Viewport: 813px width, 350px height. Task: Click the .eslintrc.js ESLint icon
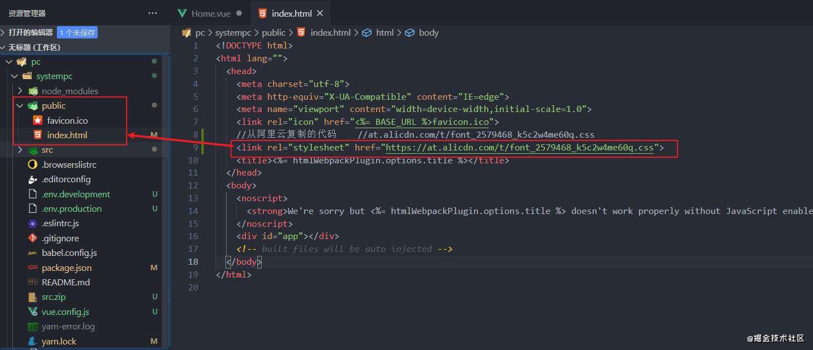[x=32, y=223]
